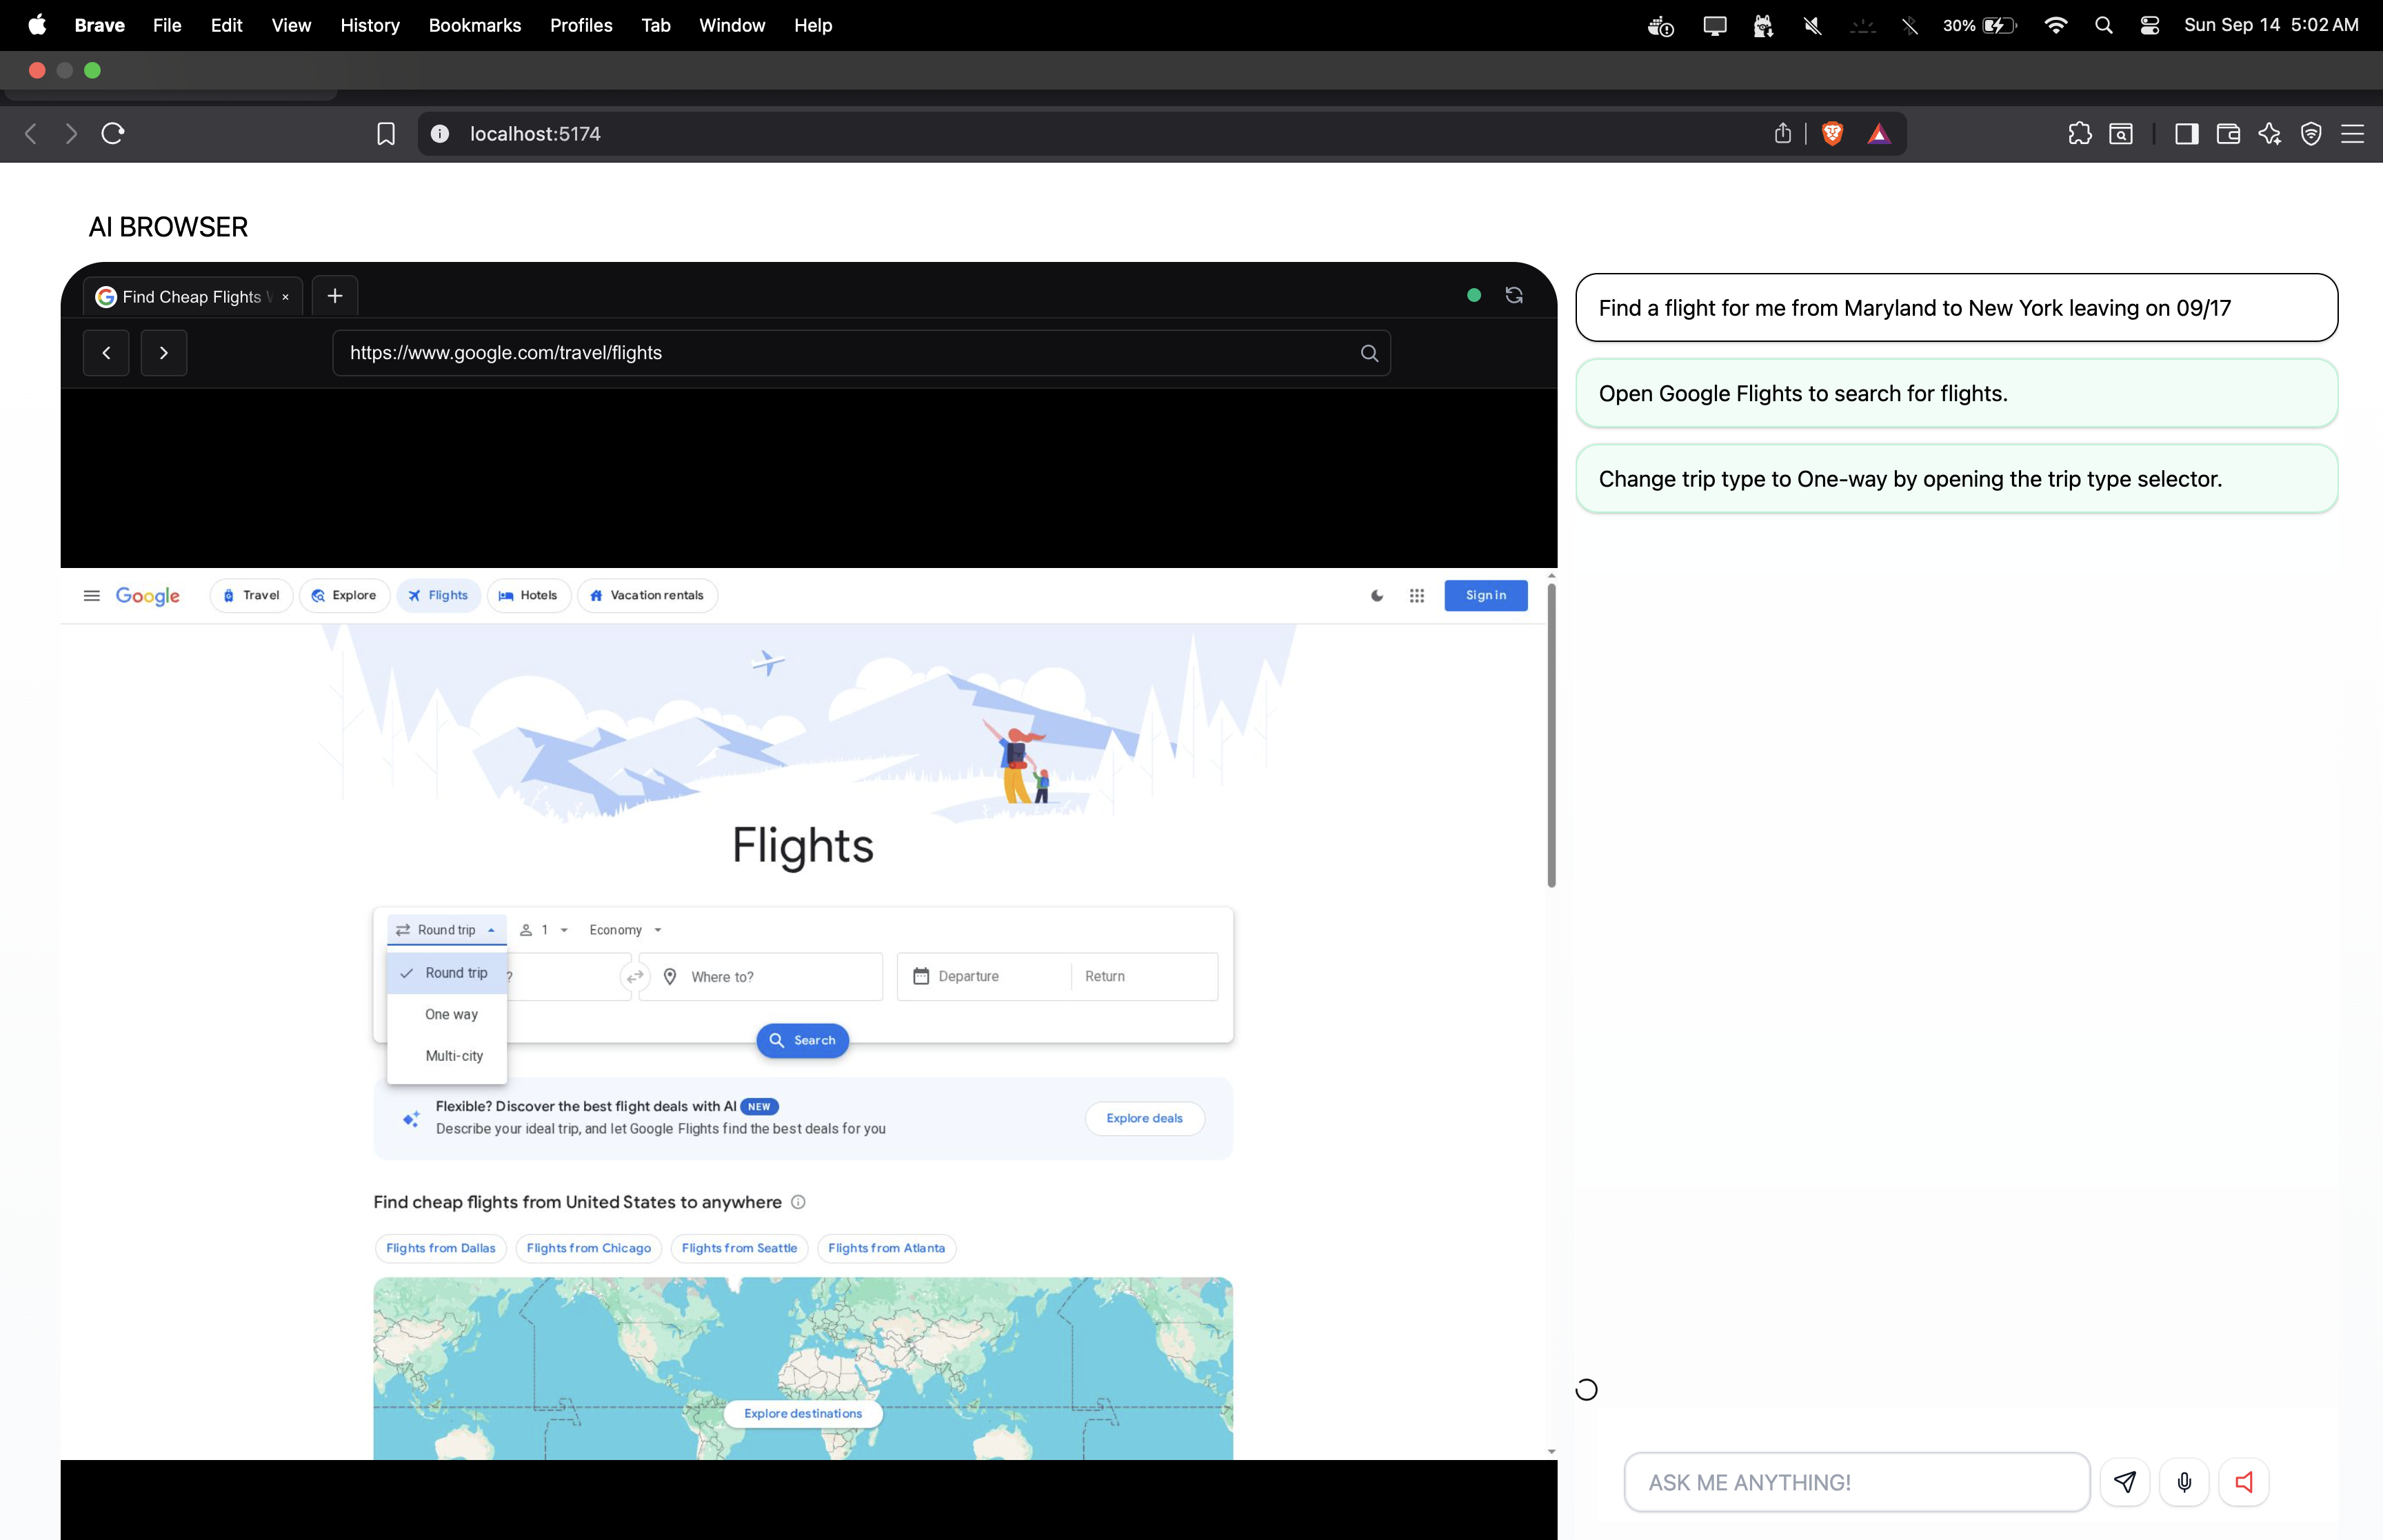The height and width of the screenshot is (1540, 2383).
Task: Click the Brave Shields lion icon
Action: [1832, 134]
